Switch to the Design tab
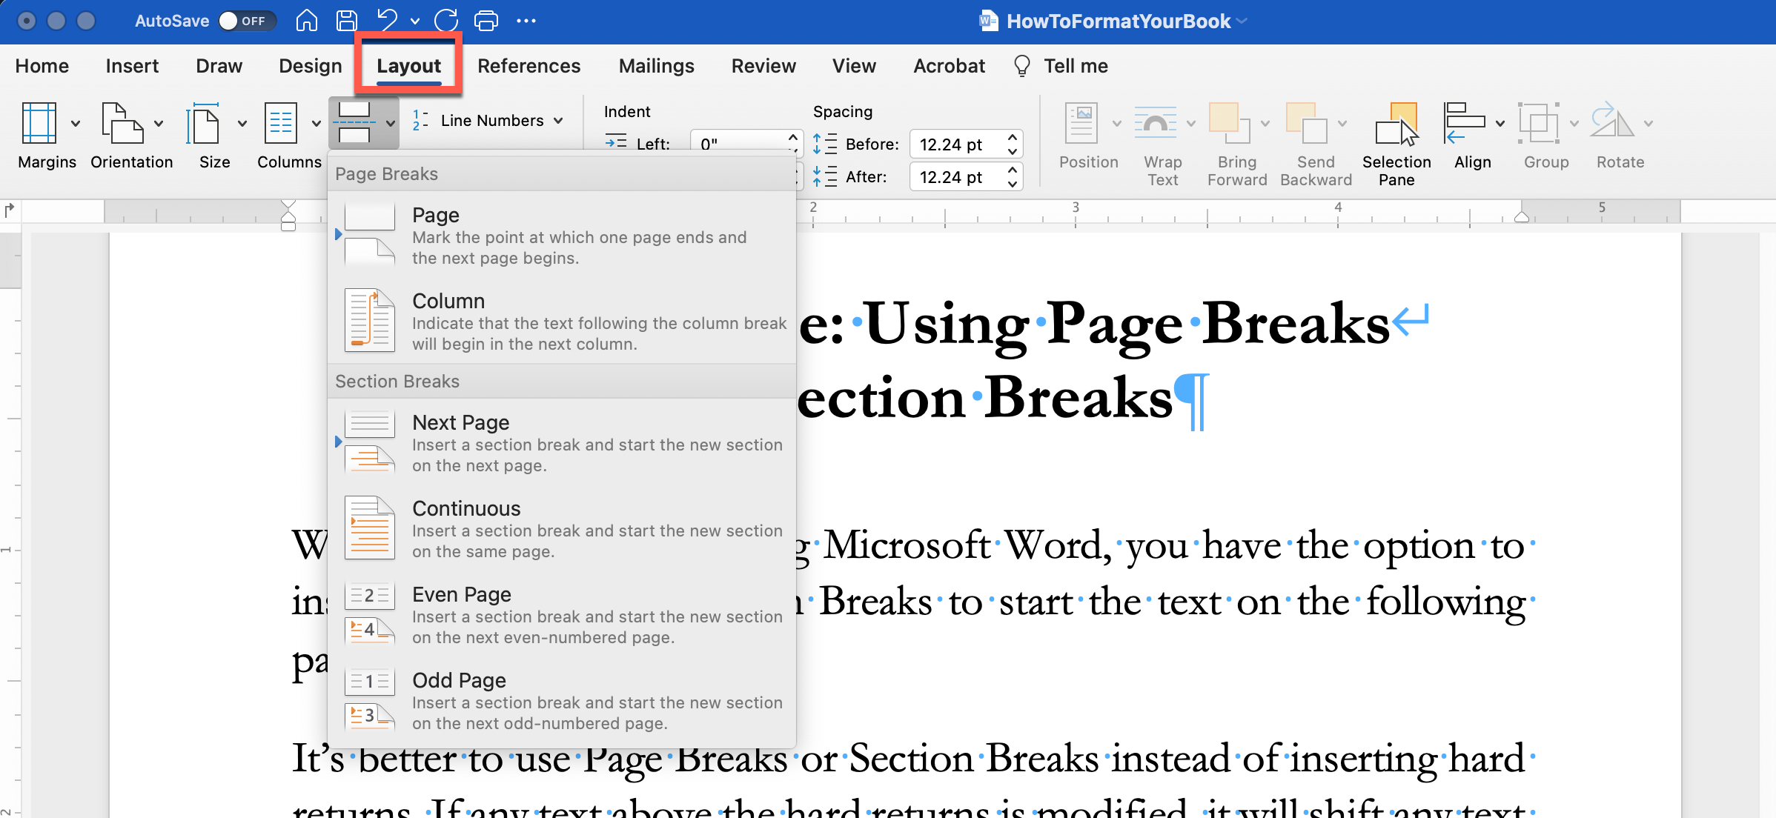Viewport: 1776px width, 818px height. coord(310,66)
